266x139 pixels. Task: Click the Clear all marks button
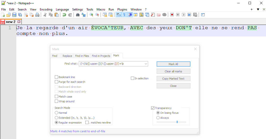[173, 71]
